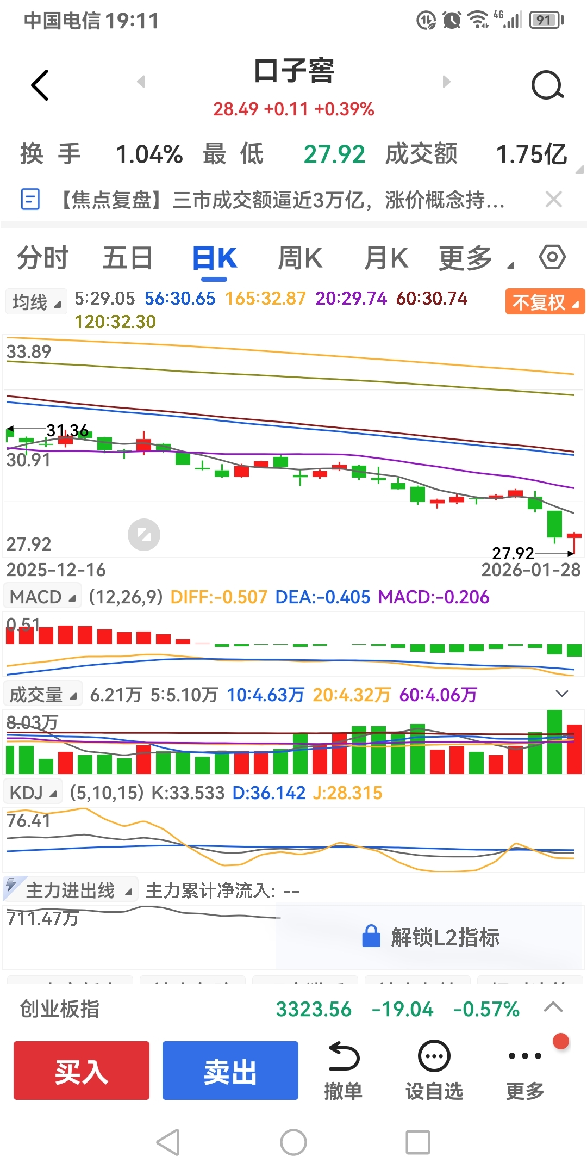
Task: Select the 五日 chart tab
Action: [128, 258]
